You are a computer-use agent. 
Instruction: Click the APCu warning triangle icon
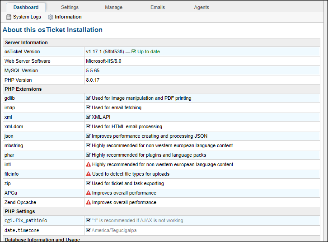[x=89, y=193]
